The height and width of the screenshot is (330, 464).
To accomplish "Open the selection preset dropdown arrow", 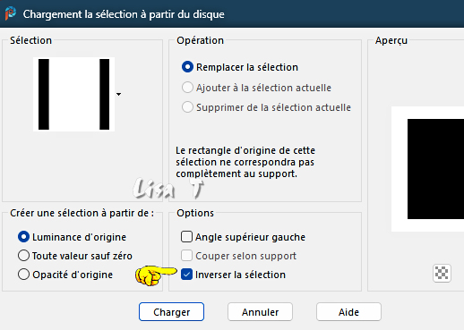I will coord(118,94).
